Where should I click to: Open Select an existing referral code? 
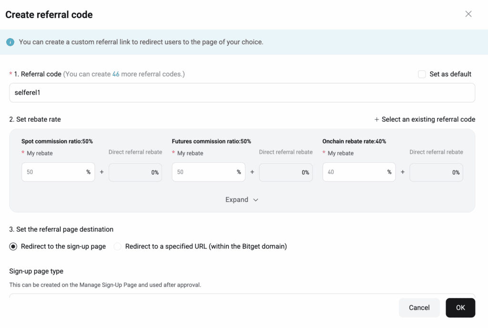click(x=428, y=119)
